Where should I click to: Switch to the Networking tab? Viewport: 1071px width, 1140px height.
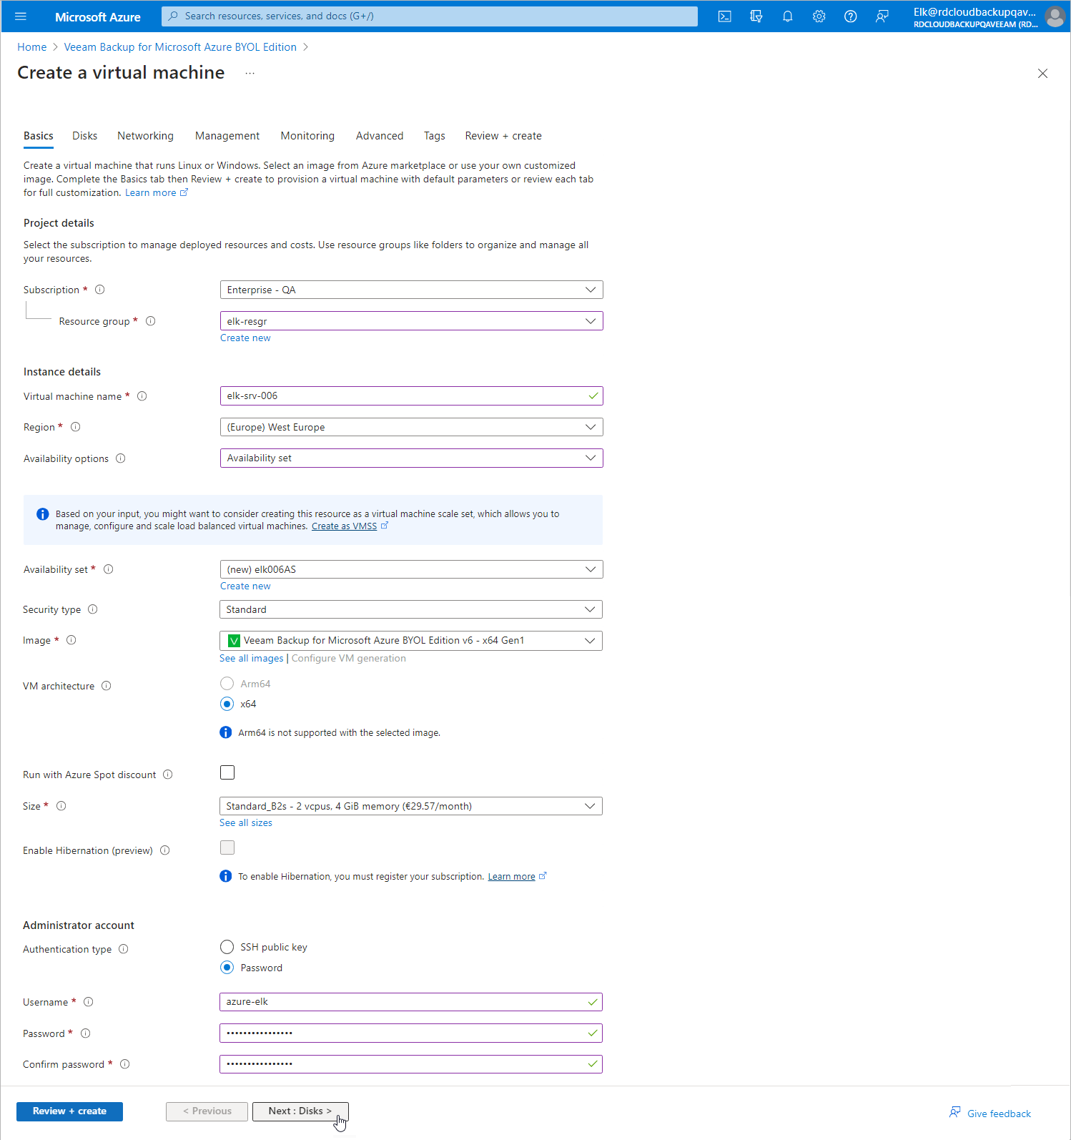pos(145,136)
